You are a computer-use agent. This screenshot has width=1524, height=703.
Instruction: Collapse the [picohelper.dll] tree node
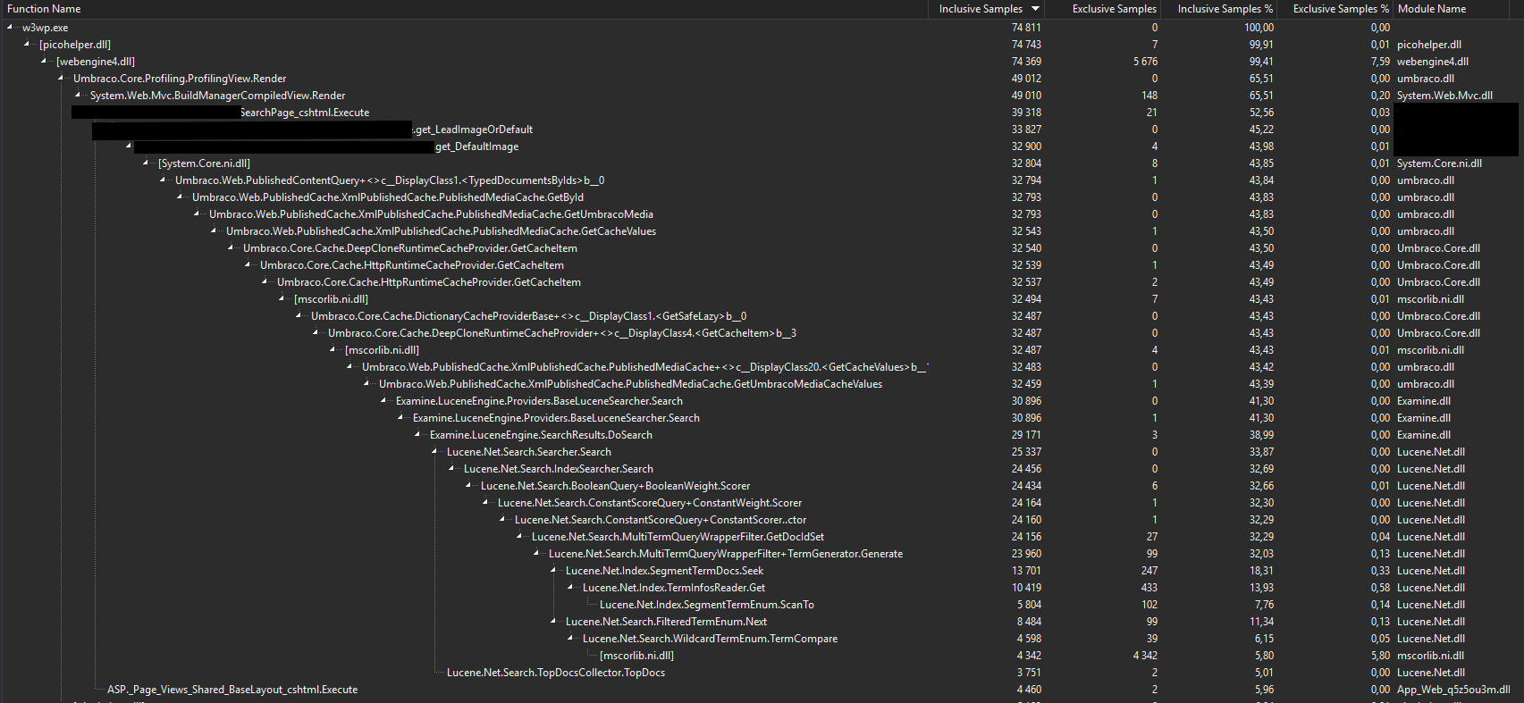click(28, 45)
